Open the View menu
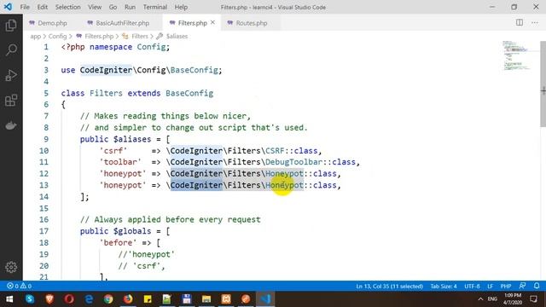The height and width of the screenshot is (307, 546). (95, 7)
